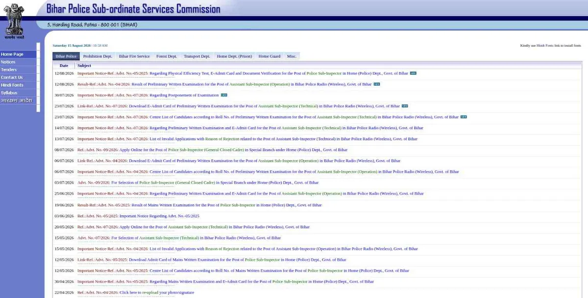Open Contact Us in sidebar
588x298 pixels.
click(x=19, y=77)
